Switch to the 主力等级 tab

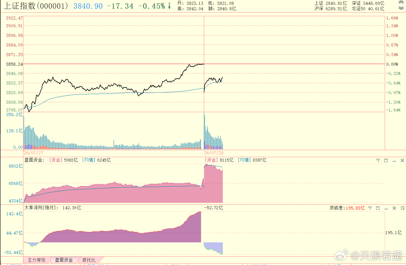click(37, 260)
